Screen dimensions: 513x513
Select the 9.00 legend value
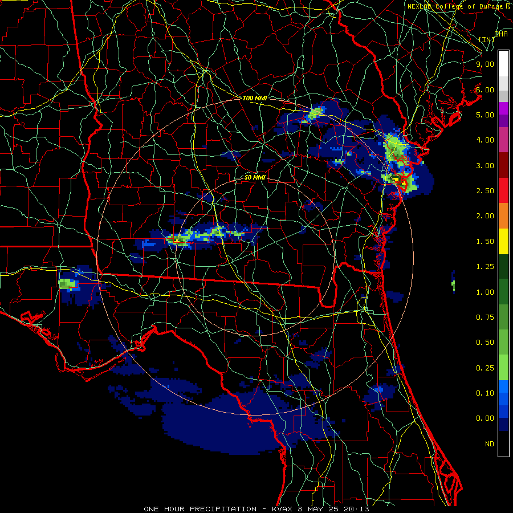click(485, 64)
